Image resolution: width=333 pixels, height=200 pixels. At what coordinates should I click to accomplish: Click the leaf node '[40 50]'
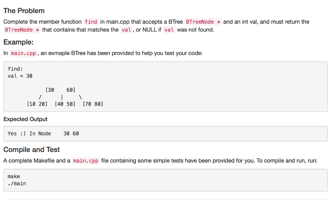(65, 104)
